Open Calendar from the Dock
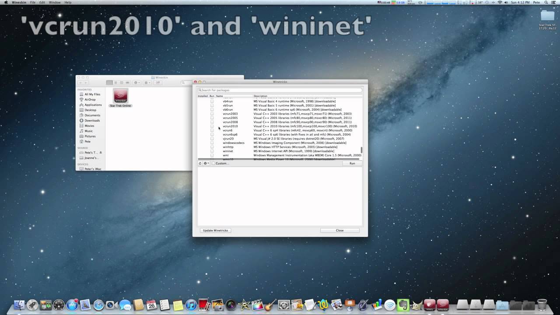Screen dimensions: 560x315 click(151, 304)
